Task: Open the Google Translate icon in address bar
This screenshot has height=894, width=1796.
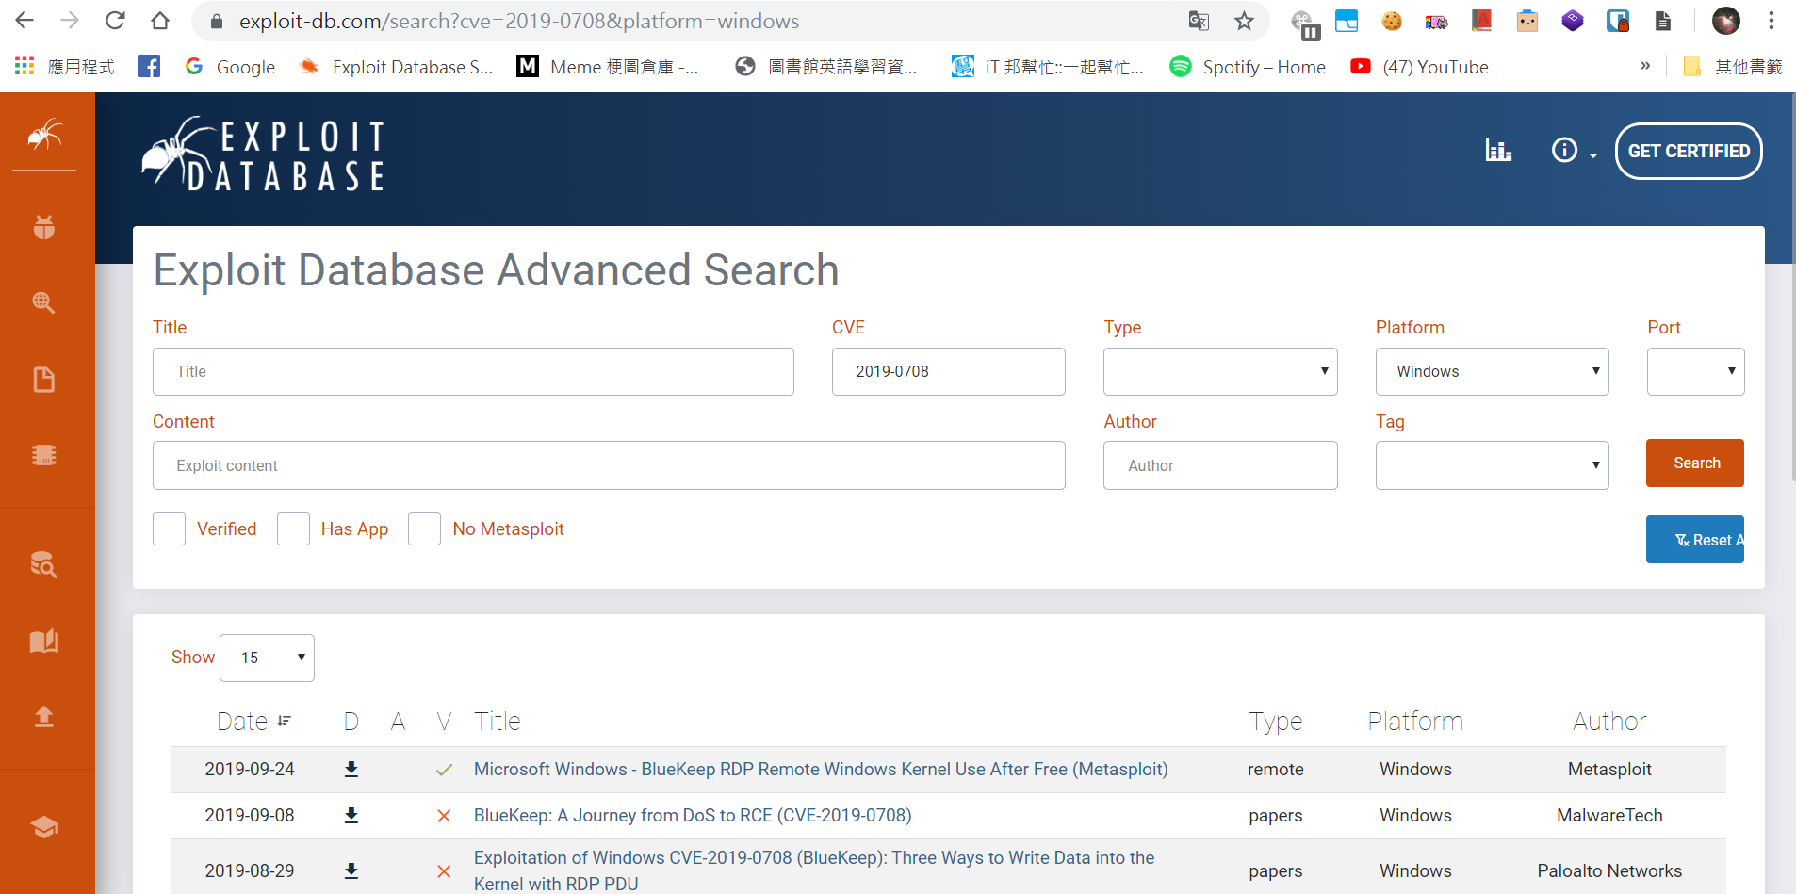Action: tap(1199, 21)
